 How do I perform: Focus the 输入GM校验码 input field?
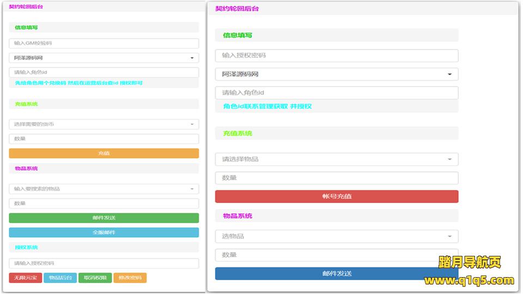point(104,43)
